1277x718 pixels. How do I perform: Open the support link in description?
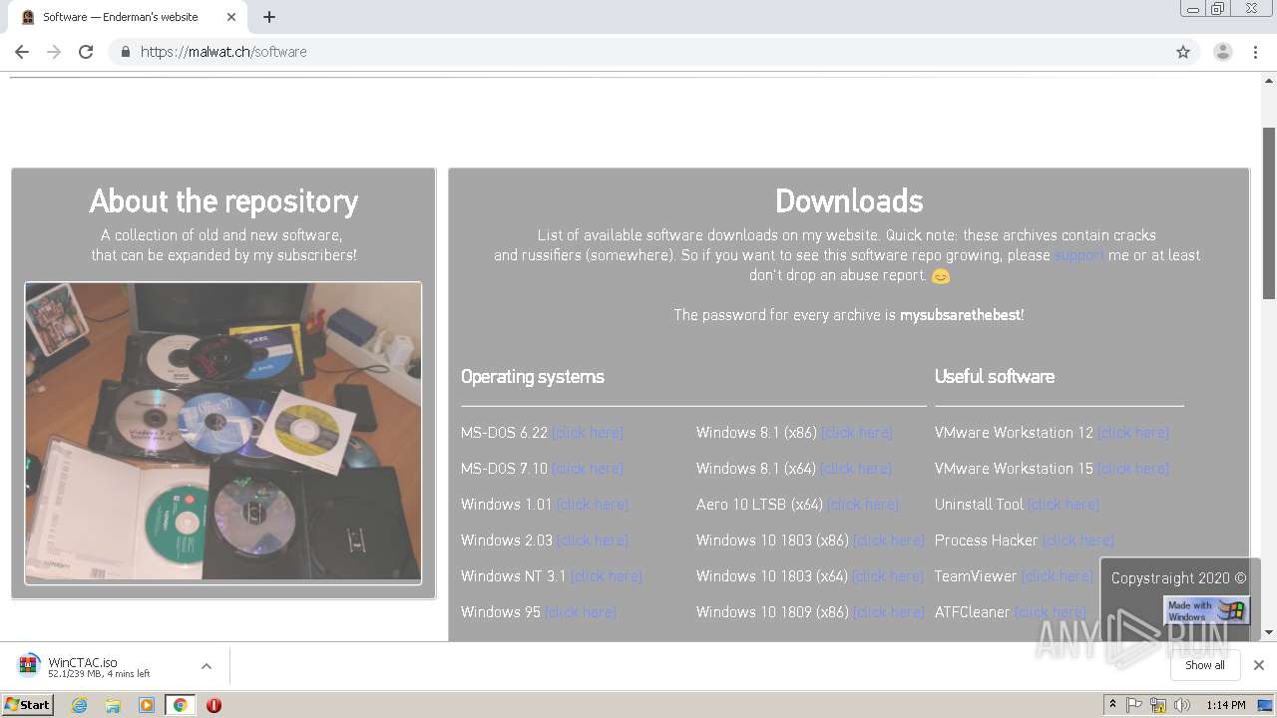pos(1079,255)
